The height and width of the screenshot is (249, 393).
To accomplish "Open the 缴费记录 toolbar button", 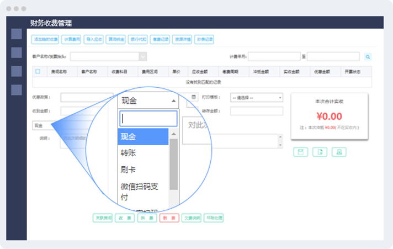I will point(160,39).
